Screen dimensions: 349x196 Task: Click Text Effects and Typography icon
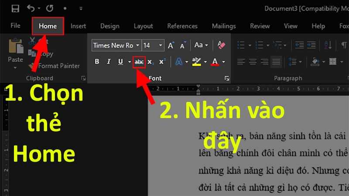tap(179, 61)
